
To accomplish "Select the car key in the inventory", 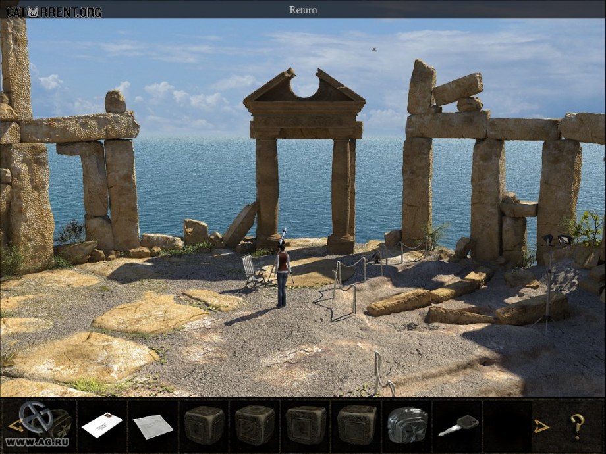I will [x=458, y=426].
